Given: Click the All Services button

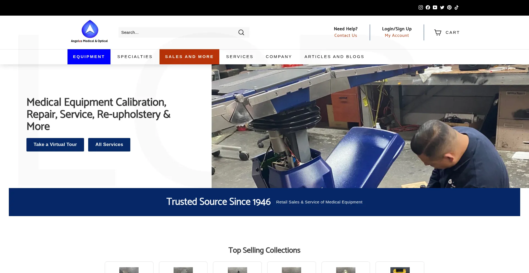Looking at the screenshot, I should (109, 145).
